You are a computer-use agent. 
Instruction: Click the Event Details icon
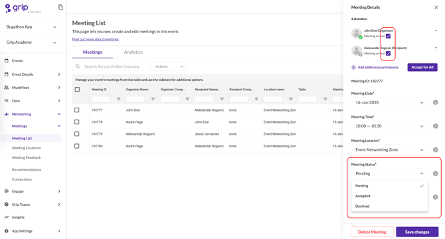pyautogui.click(x=7, y=74)
